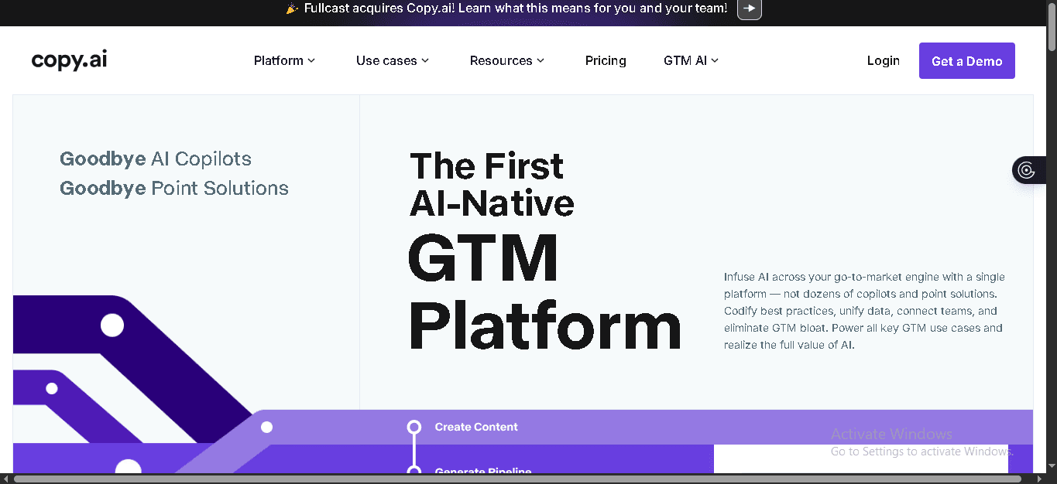The height and width of the screenshot is (484, 1057).
Task: Click the left arrow of the horizontal scrollbar
Action: [x=4, y=479]
